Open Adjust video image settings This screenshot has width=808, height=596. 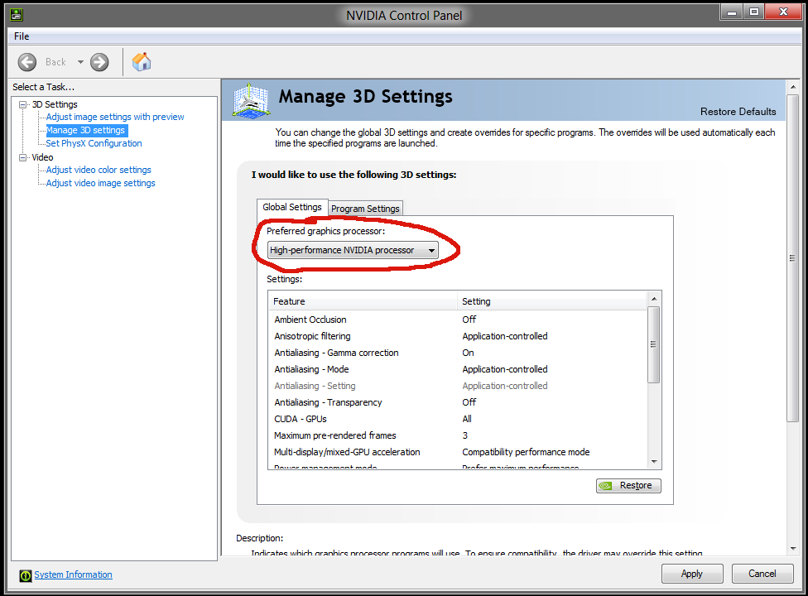point(100,183)
